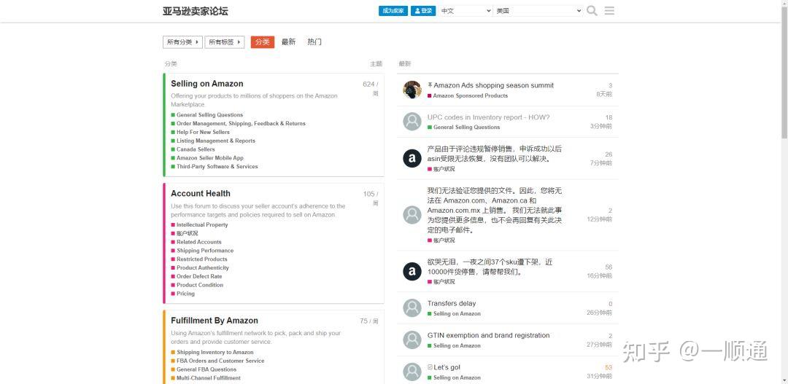Open Canada Sellers subcategory

click(x=196, y=149)
